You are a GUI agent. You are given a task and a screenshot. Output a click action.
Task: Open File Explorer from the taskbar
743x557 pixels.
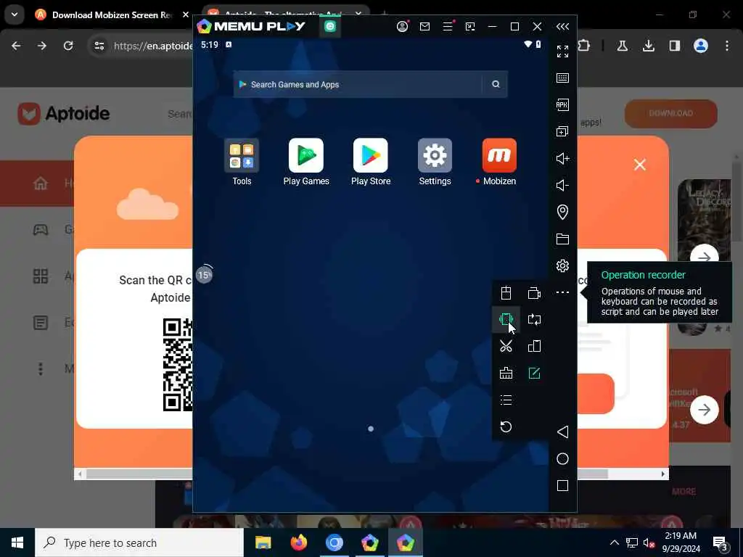[x=263, y=542]
